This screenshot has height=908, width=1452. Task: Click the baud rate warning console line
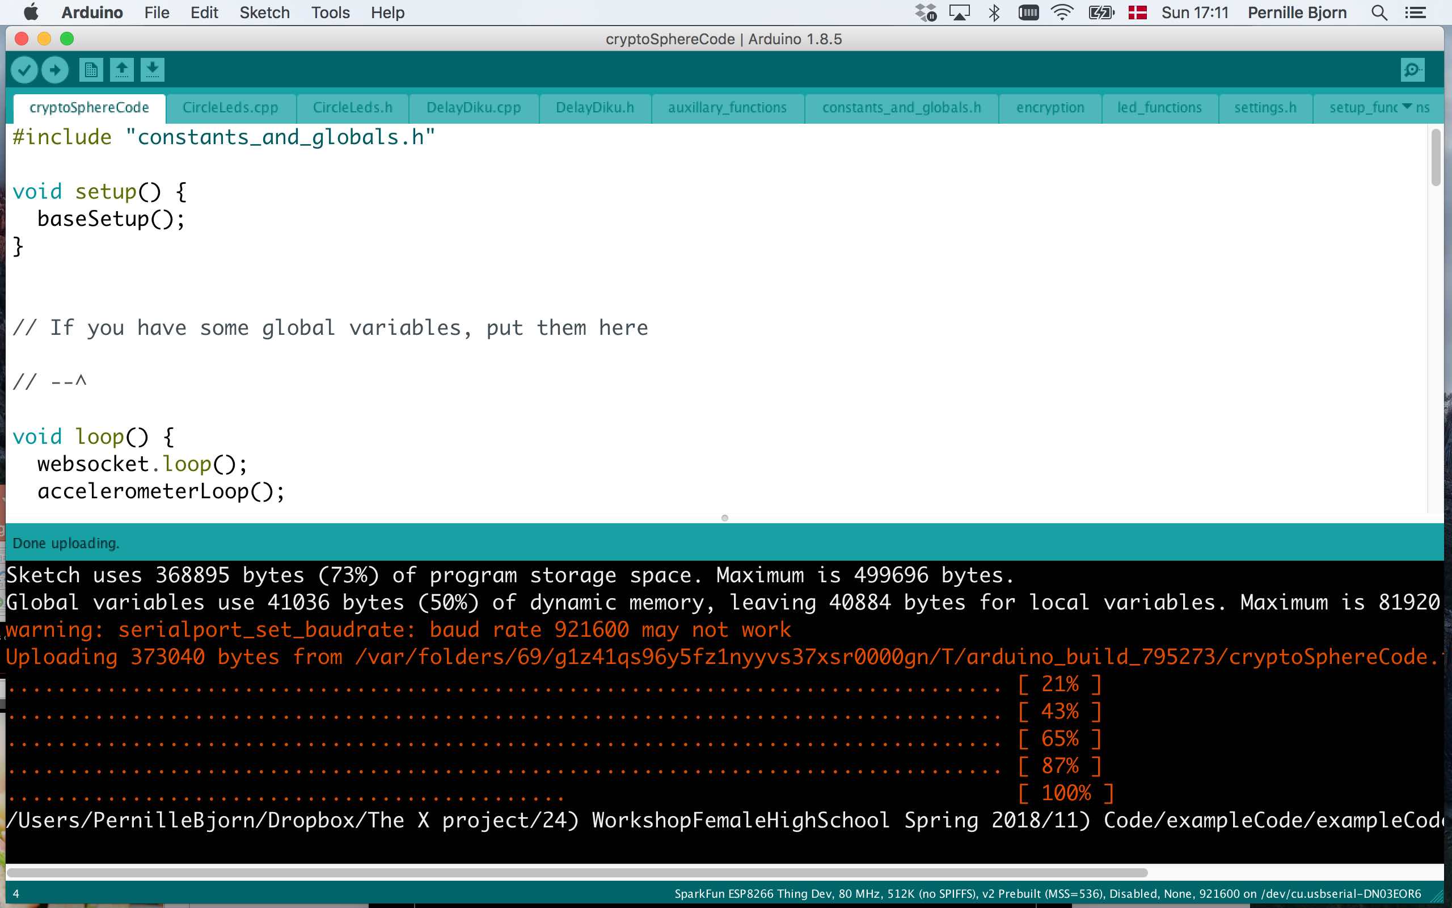[x=398, y=630]
